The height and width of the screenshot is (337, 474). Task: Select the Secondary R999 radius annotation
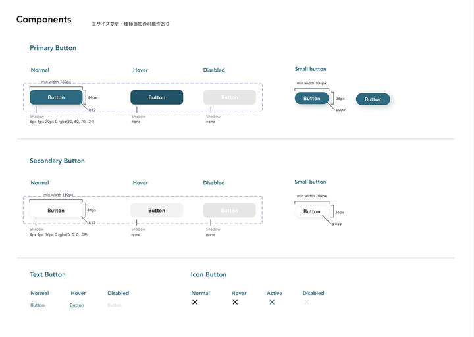tap(337, 224)
